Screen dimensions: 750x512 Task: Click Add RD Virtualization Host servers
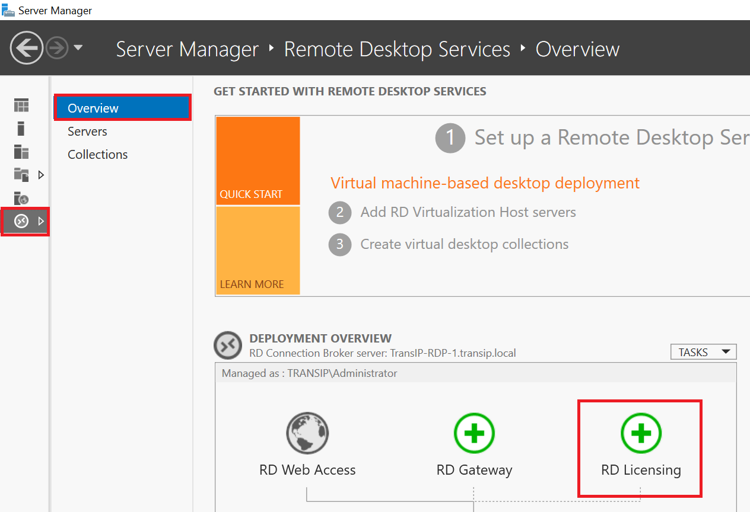point(468,212)
